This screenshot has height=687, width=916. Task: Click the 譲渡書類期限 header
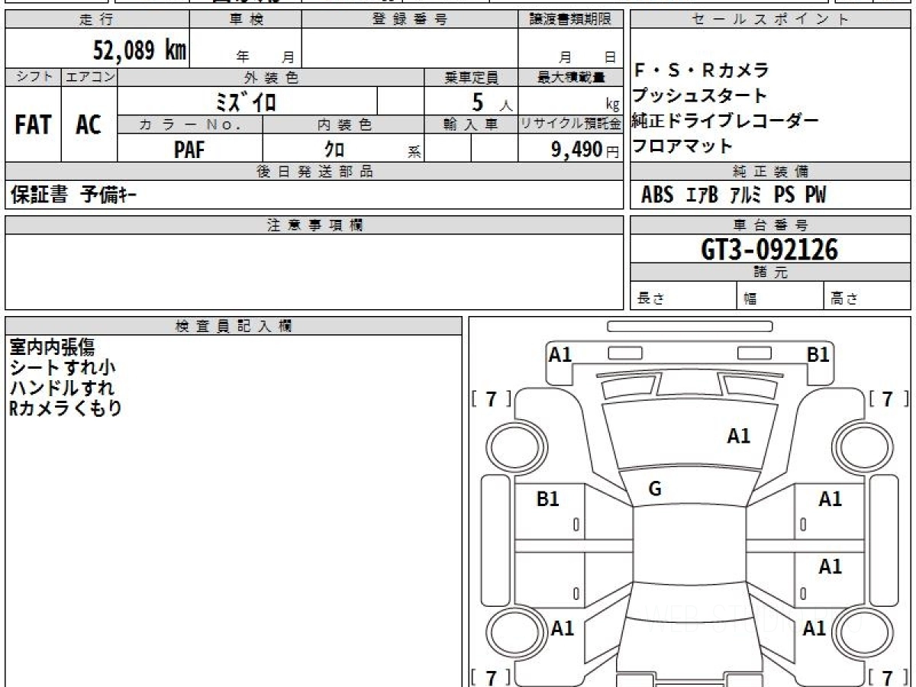[x=571, y=20]
